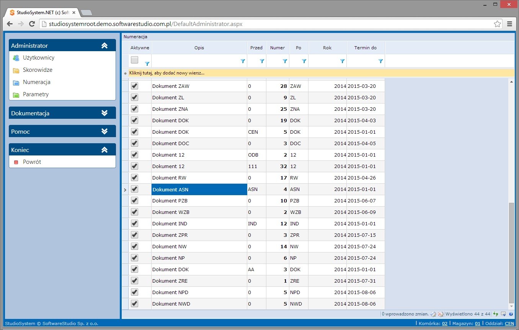The width and height of the screenshot is (519, 330).
Task: Toggle Aktywne checkbox for Dokument DOC
Action: click(134, 143)
